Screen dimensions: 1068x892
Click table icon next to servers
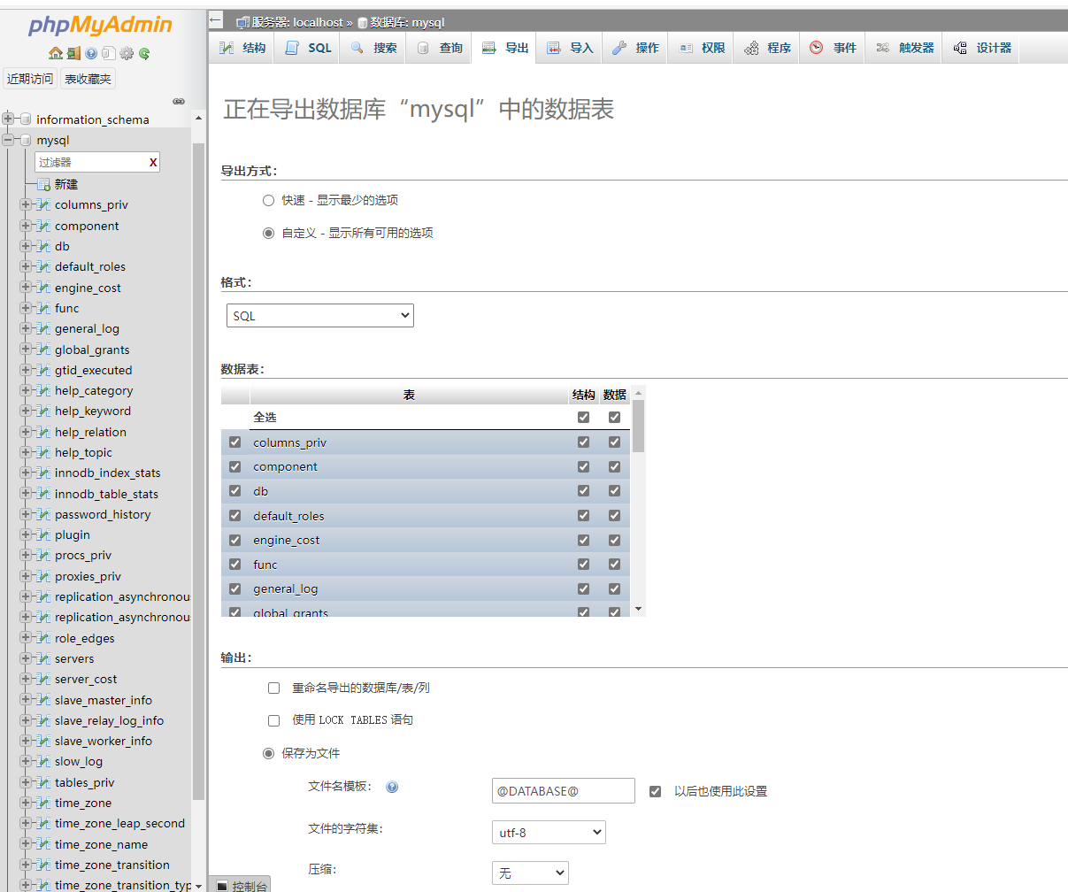pos(43,658)
